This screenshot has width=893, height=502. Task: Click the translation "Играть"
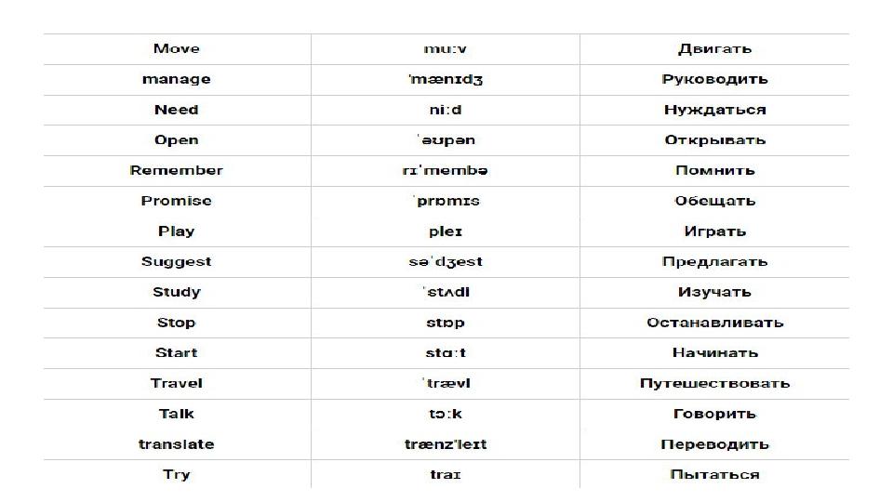tap(714, 231)
